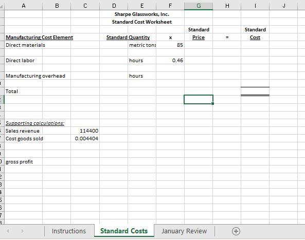Switch to the Instructions sheet tab
Image resolution: width=305 pixels, height=240 pixels.
[69, 231]
